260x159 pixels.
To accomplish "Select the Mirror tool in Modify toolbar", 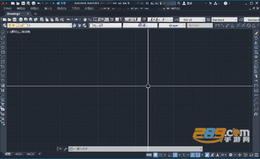I will click(256, 43).
